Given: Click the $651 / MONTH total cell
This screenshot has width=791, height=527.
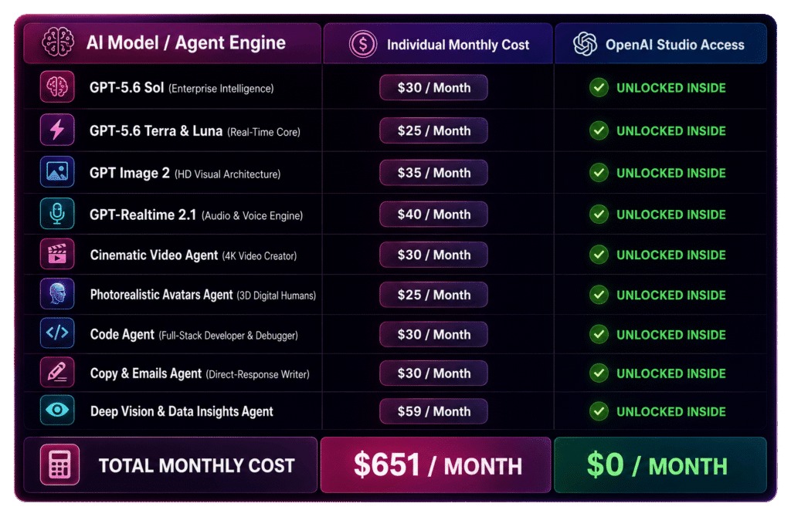Looking at the screenshot, I should click(x=436, y=465).
